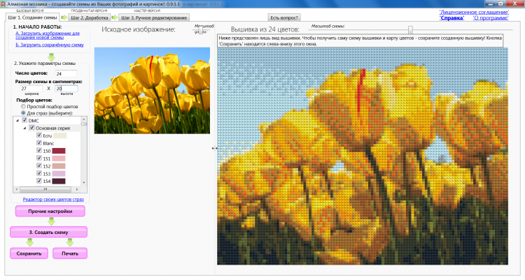Click the color list scroll left arrow
The width and height of the screenshot is (525, 280).
[x=16, y=189]
